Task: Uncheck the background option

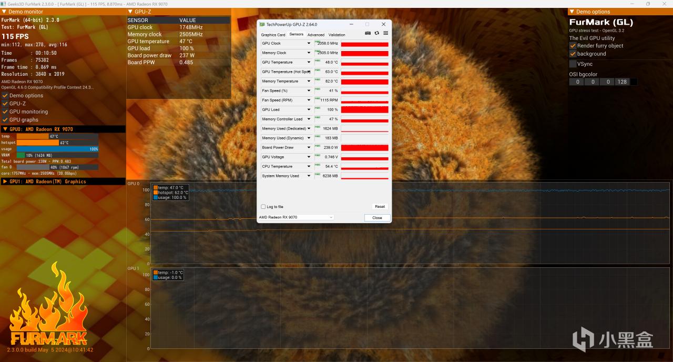Action: tap(573, 54)
